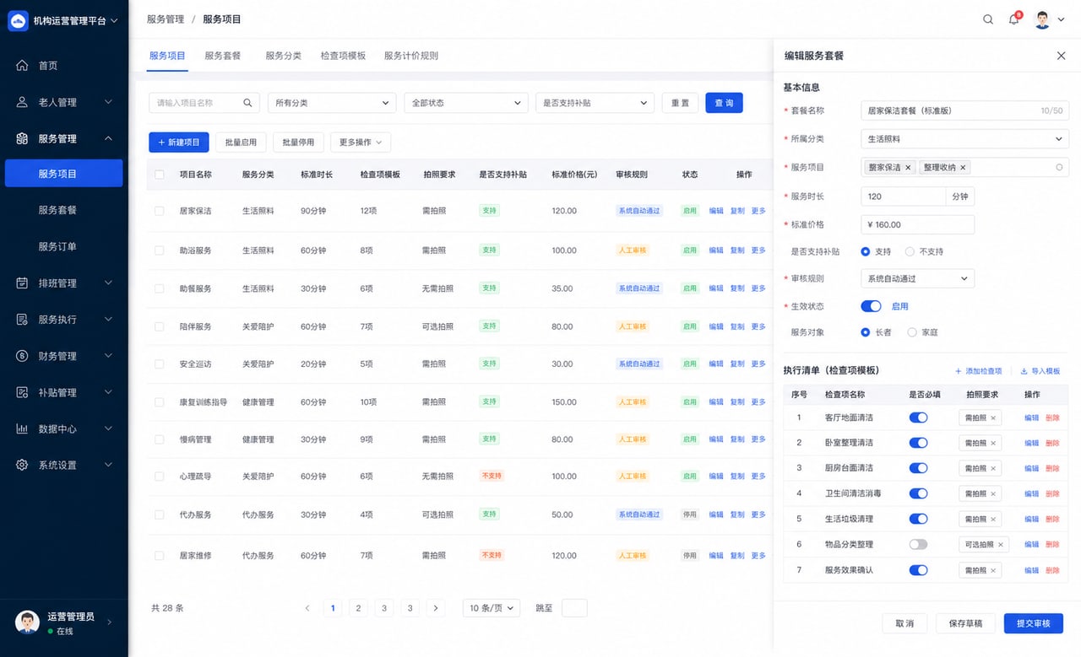The image size is (1081, 657).
Task: Click the 财务管理 coin icon
Action: [22, 356]
